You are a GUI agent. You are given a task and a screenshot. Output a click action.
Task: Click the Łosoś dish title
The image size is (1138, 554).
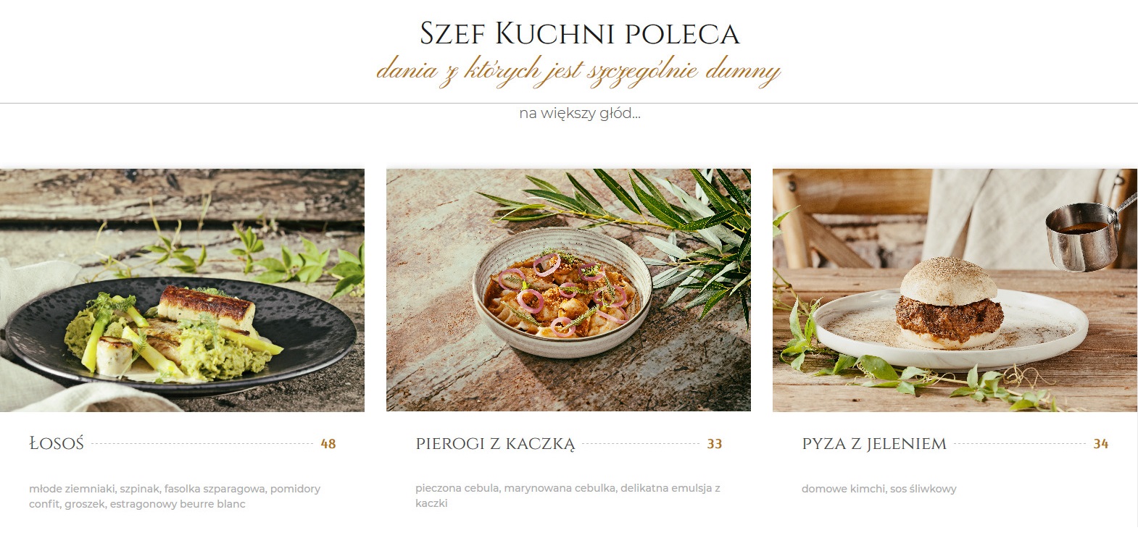point(57,443)
